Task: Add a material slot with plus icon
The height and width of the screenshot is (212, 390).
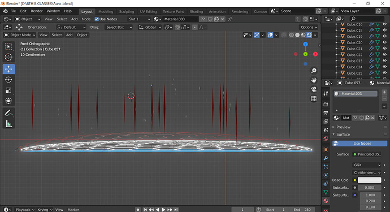Action: click(x=384, y=92)
